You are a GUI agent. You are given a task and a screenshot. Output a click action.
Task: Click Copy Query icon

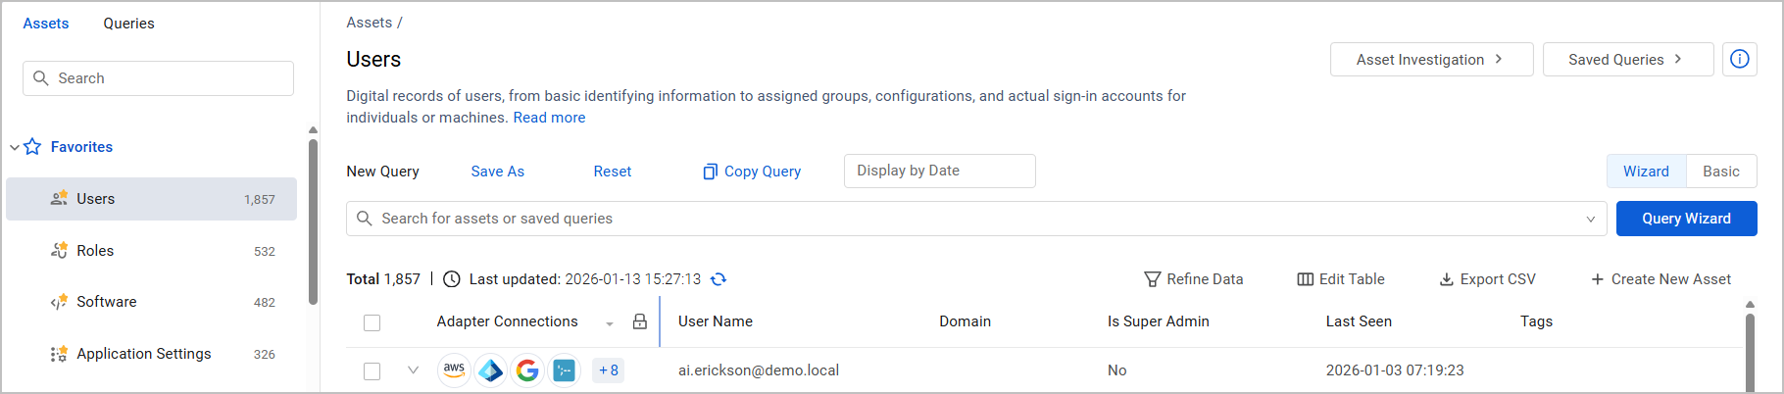(711, 172)
